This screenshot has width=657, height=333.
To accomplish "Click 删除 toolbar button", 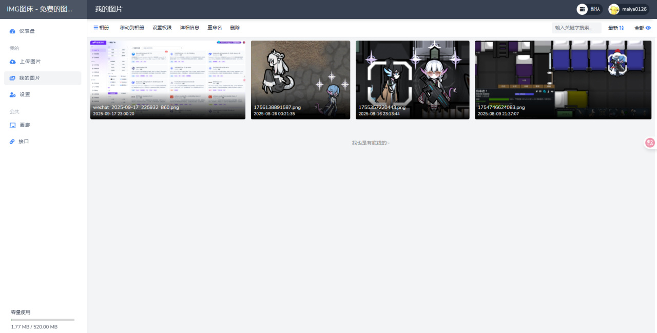I will pyautogui.click(x=235, y=28).
